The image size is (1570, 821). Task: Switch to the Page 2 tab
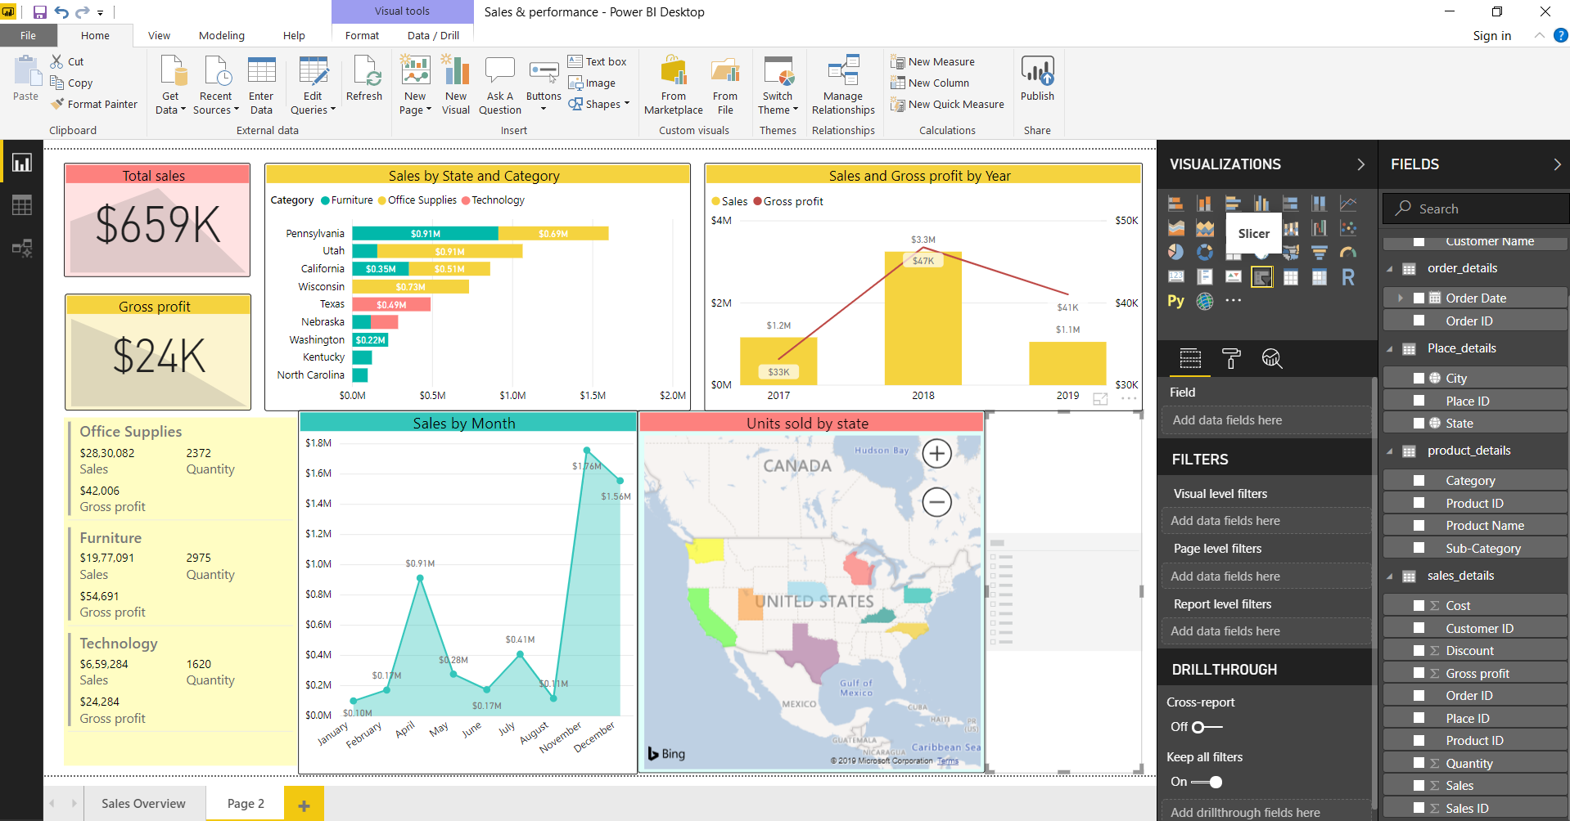tap(246, 803)
